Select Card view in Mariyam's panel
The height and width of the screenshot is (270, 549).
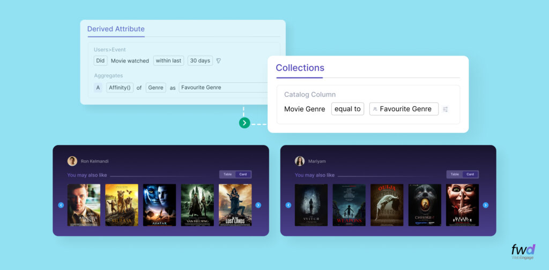(470, 174)
